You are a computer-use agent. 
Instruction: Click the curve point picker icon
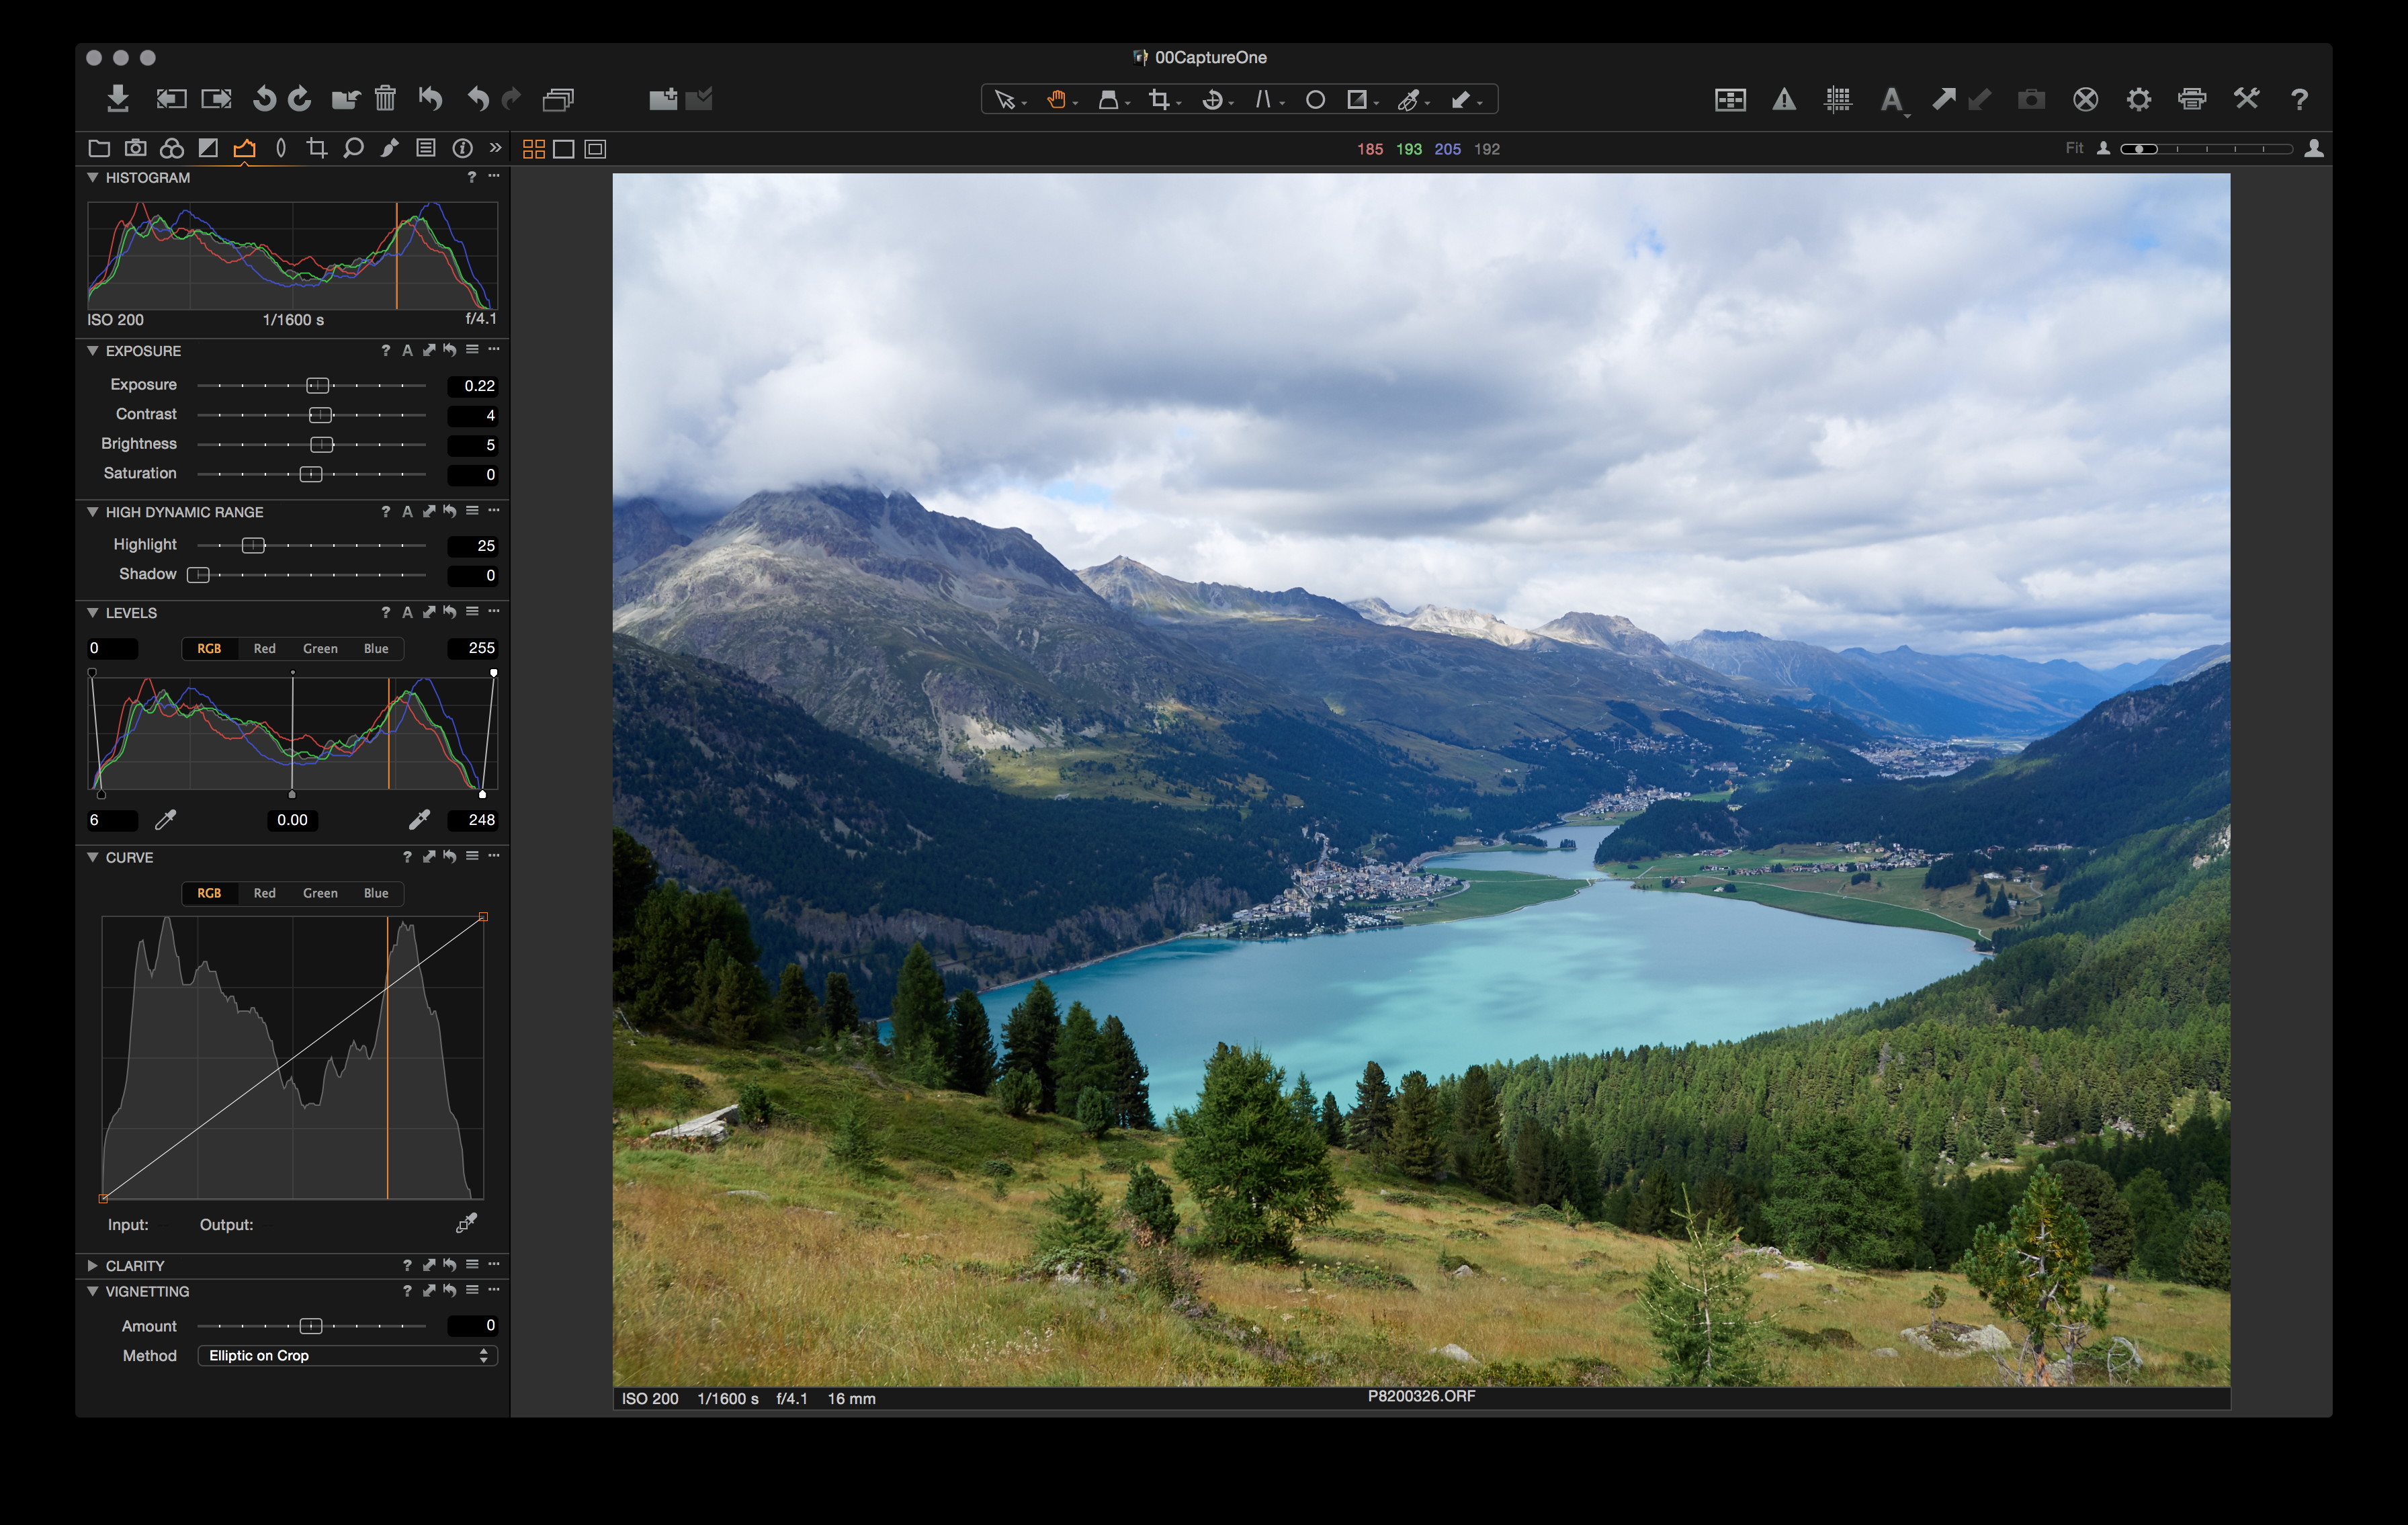(x=466, y=1223)
